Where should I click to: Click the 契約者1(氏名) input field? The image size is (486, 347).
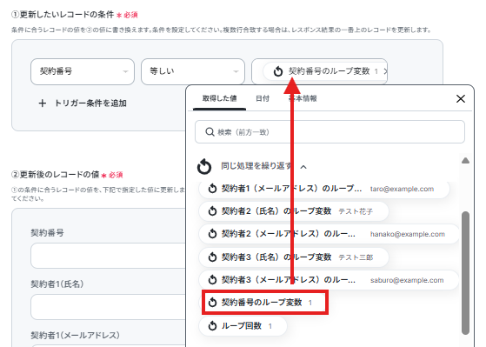pyautogui.click(x=108, y=307)
